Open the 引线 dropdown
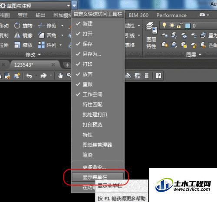Image resolution: width=217 pixels, height=202 pixels. pos(139,35)
